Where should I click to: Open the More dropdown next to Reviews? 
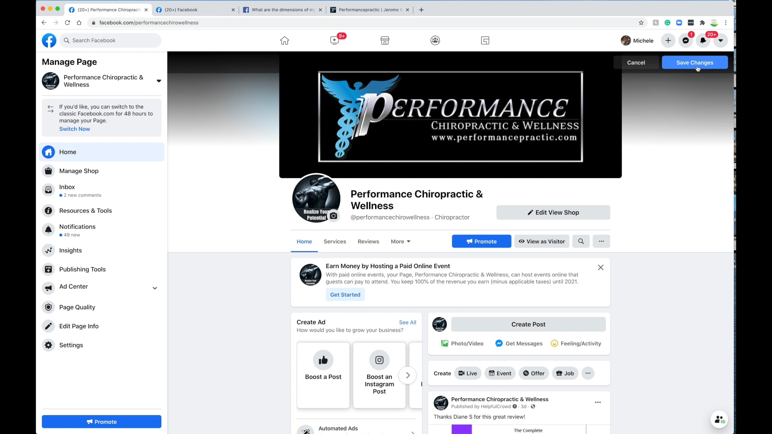click(400, 241)
